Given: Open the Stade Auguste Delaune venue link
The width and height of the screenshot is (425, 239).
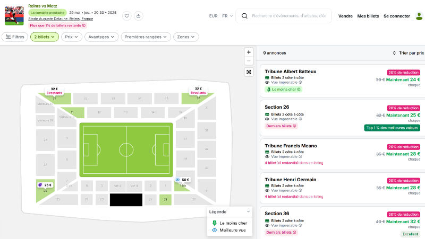Looking at the screenshot, I should tap(61, 19).
